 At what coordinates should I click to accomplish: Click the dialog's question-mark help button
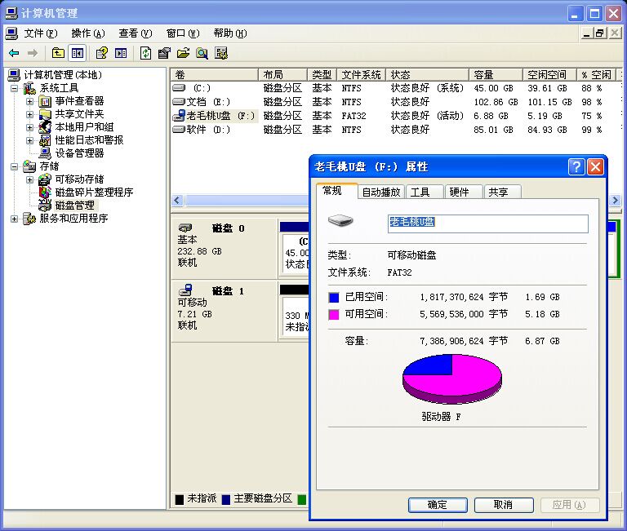576,166
